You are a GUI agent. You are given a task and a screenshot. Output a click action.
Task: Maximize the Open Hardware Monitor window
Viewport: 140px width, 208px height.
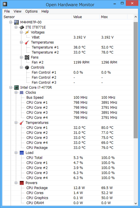coord(122,4)
